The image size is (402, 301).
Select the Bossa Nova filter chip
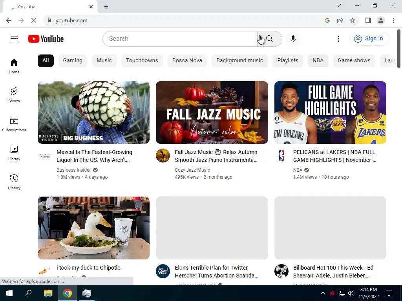tap(187, 61)
